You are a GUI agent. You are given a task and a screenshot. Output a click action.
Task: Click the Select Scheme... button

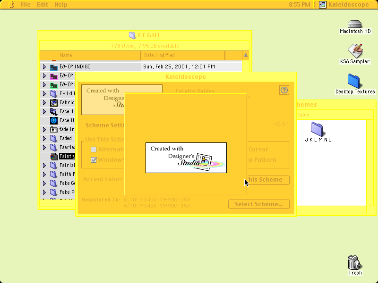pos(259,204)
